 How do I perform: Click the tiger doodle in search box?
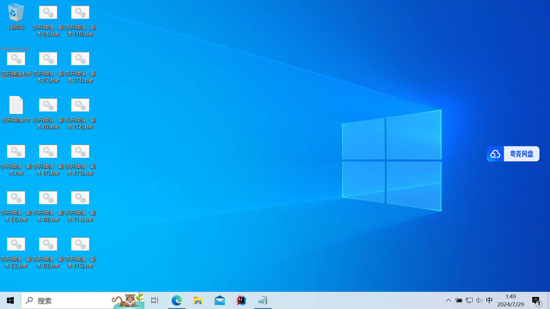(x=128, y=300)
